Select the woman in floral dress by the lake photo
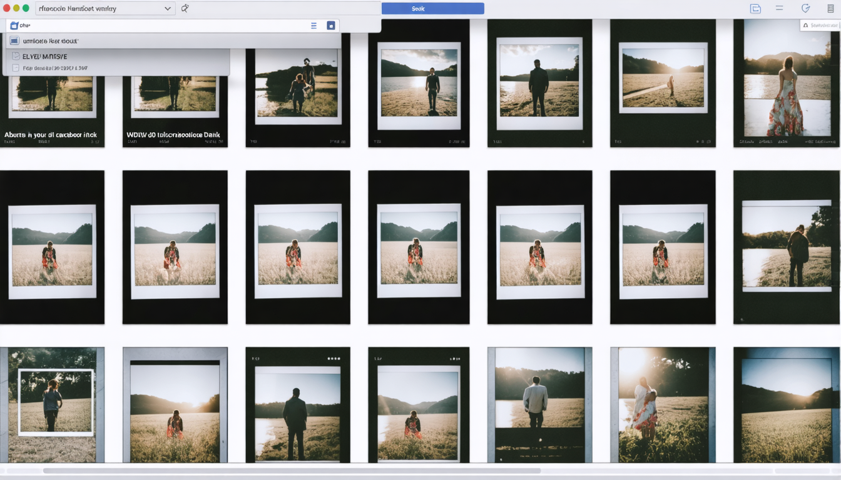 [x=787, y=83]
